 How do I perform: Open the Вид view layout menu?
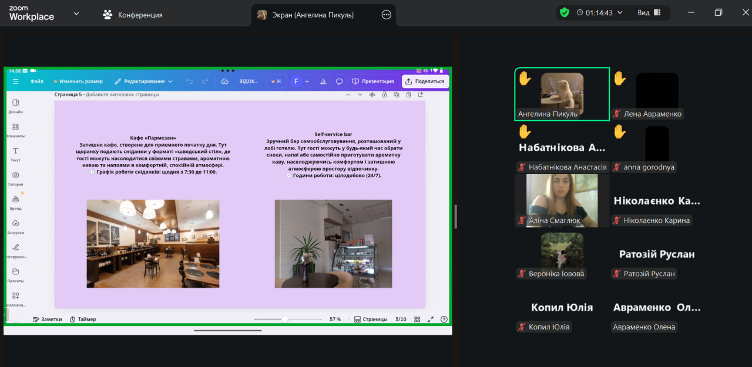(x=649, y=13)
